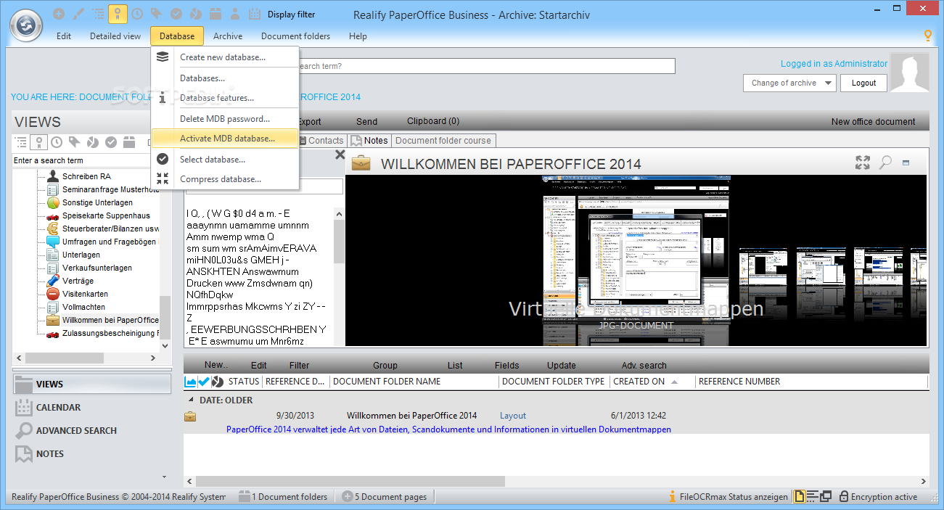
Task: Switch to the Notes tab
Action: (369, 140)
